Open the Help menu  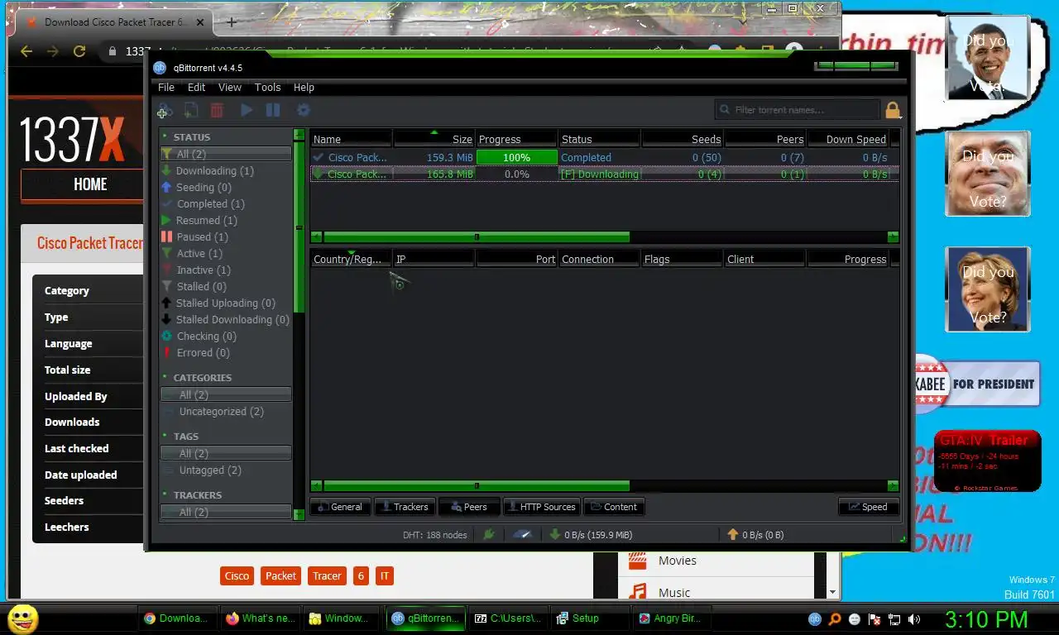(x=304, y=88)
